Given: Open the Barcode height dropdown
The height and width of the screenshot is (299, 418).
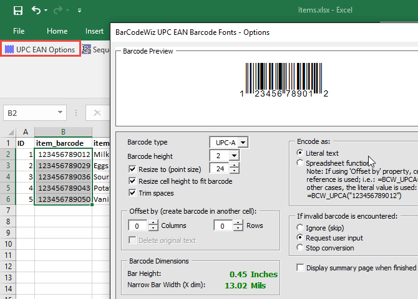Looking at the screenshot, I should [234, 156].
